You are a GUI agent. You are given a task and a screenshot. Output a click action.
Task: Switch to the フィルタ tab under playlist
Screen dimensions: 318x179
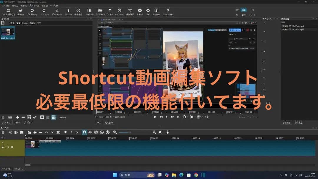pyautogui.click(x=17, y=123)
